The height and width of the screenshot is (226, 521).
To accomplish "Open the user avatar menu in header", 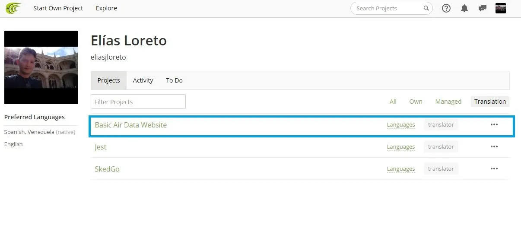I will (501, 8).
